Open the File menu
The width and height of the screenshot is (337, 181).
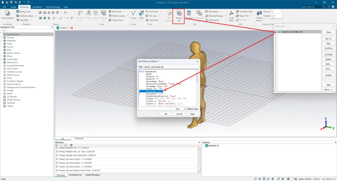click(x=4, y=7)
